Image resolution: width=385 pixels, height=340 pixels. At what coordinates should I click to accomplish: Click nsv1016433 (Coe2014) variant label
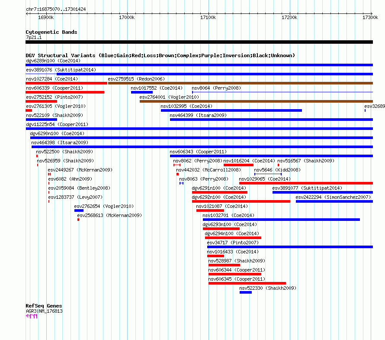pos(233,252)
